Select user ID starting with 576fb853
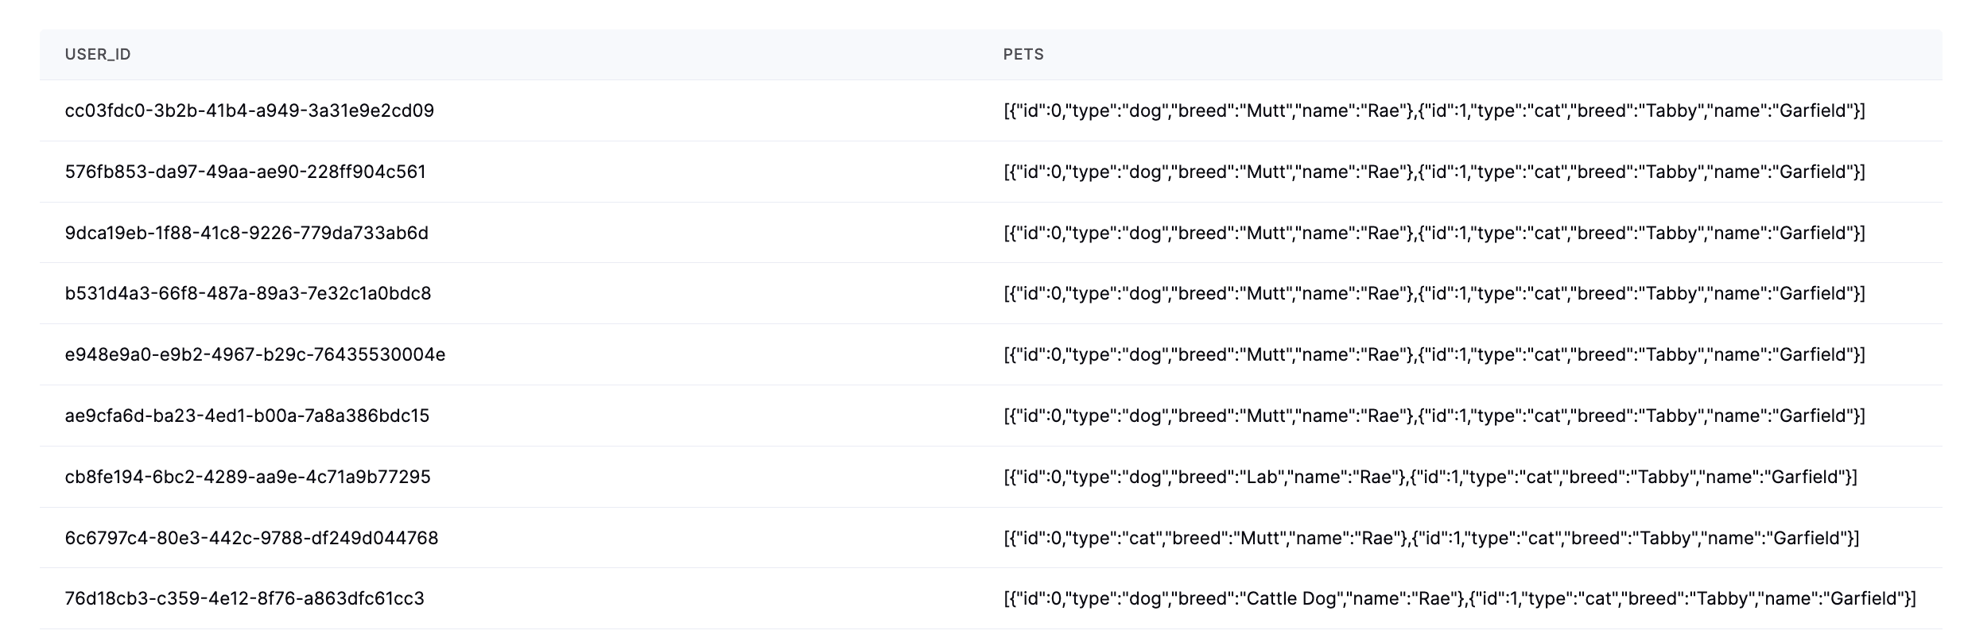 tap(246, 172)
